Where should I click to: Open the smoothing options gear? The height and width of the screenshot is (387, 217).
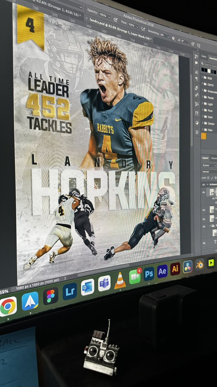[174, 38]
